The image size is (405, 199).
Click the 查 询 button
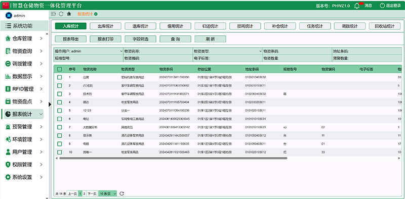(x=175, y=39)
